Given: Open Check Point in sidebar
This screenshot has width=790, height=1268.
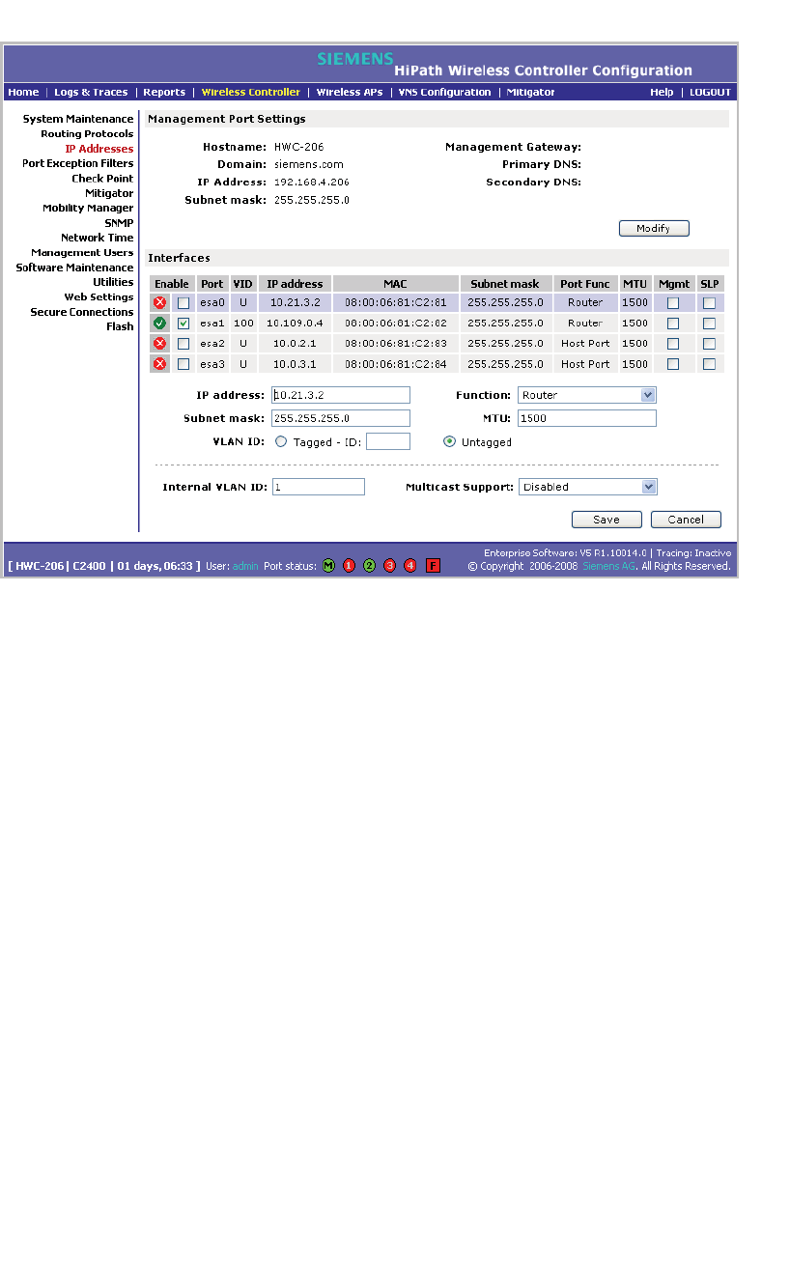Looking at the screenshot, I should pos(102,179).
